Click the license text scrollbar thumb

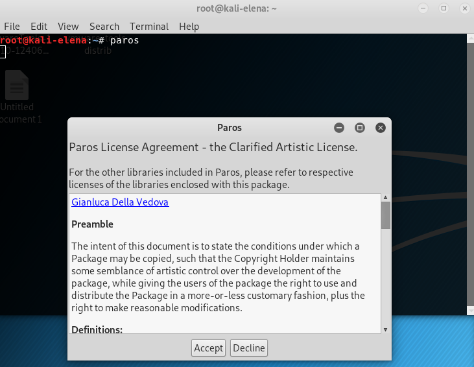tap(385, 215)
